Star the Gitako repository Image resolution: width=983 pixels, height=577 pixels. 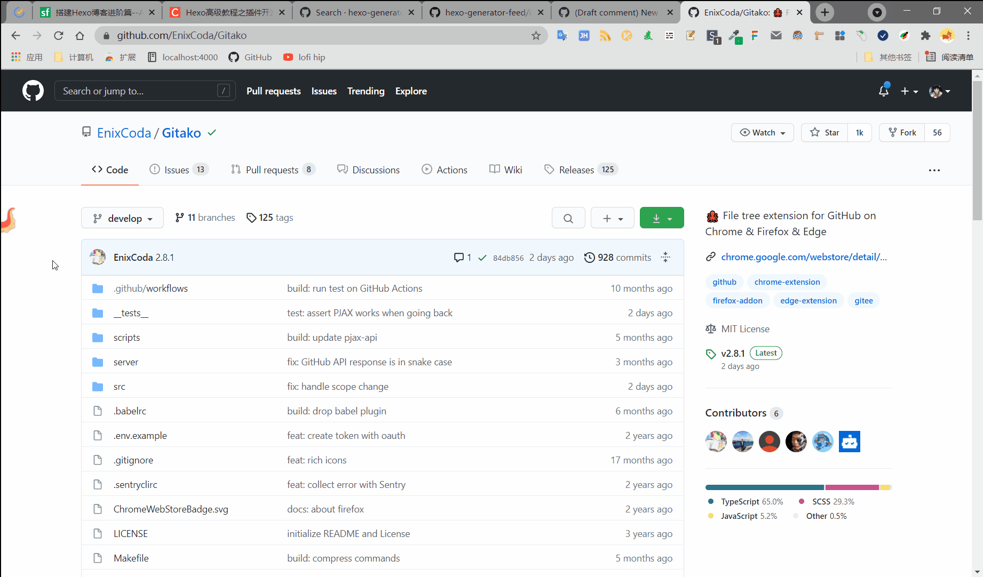[x=825, y=132]
